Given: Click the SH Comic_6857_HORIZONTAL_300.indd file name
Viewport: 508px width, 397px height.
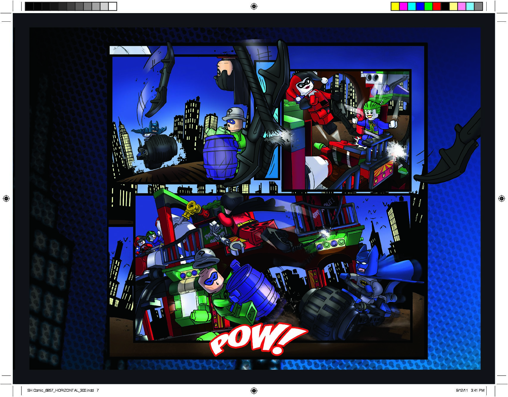Looking at the screenshot, I should pos(60,390).
